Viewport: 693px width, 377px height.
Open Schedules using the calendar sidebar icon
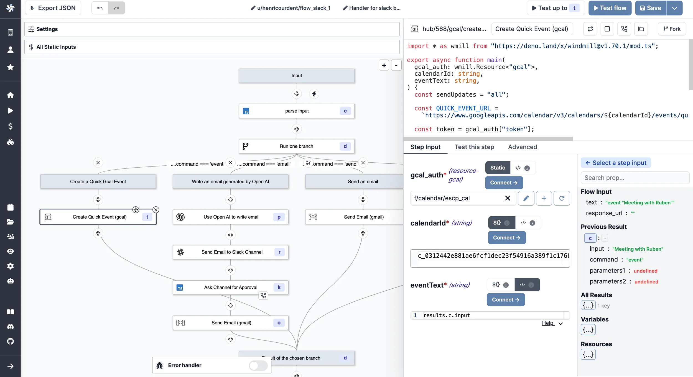(x=11, y=207)
